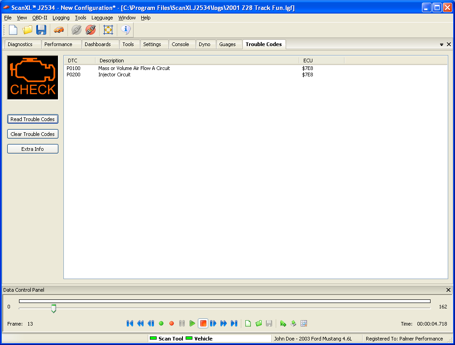This screenshot has width=455, height=345.
Task: Click the gray connect plug icon
Action: (x=77, y=30)
